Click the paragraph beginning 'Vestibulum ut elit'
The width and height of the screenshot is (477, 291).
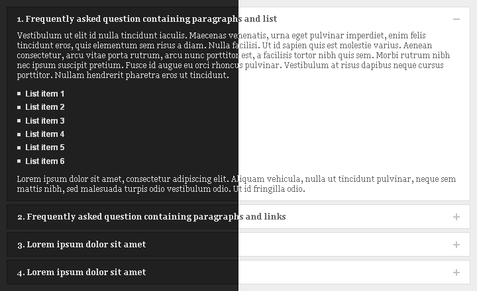(x=233, y=56)
